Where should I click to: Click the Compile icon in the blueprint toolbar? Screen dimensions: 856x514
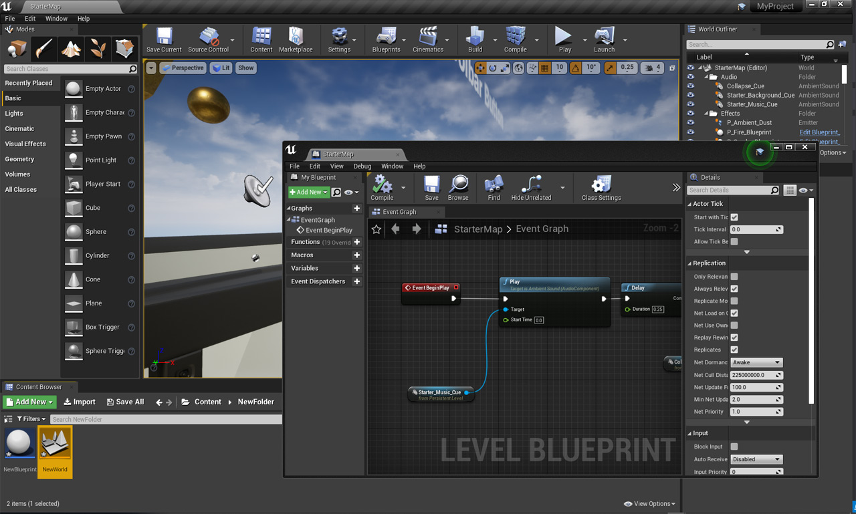click(x=382, y=184)
